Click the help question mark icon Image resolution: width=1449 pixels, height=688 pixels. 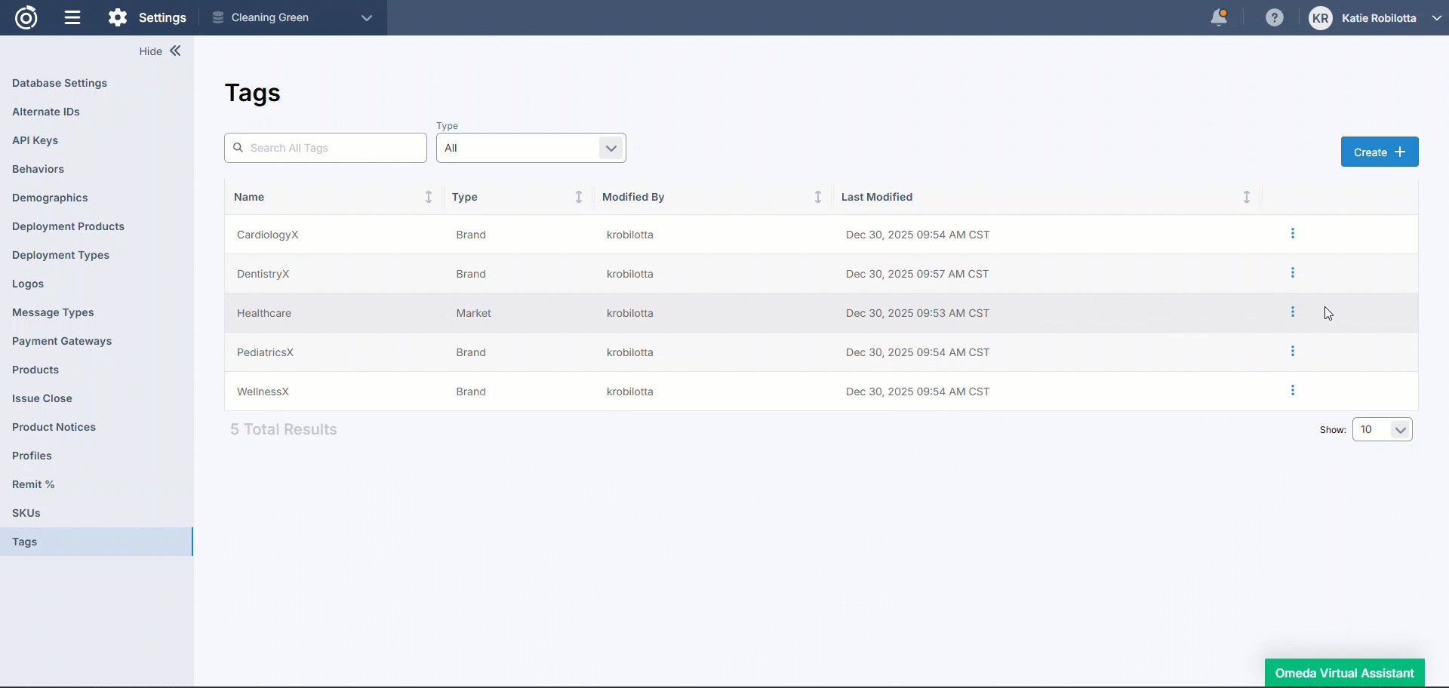click(1274, 17)
